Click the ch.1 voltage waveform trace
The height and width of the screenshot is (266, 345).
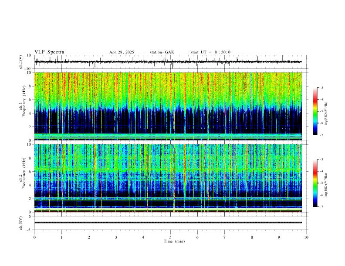point(168,62)
